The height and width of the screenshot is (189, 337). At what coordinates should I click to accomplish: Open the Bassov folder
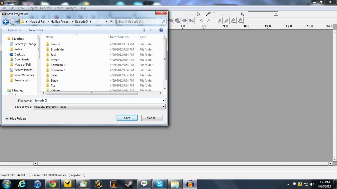(x=55, y=44)
